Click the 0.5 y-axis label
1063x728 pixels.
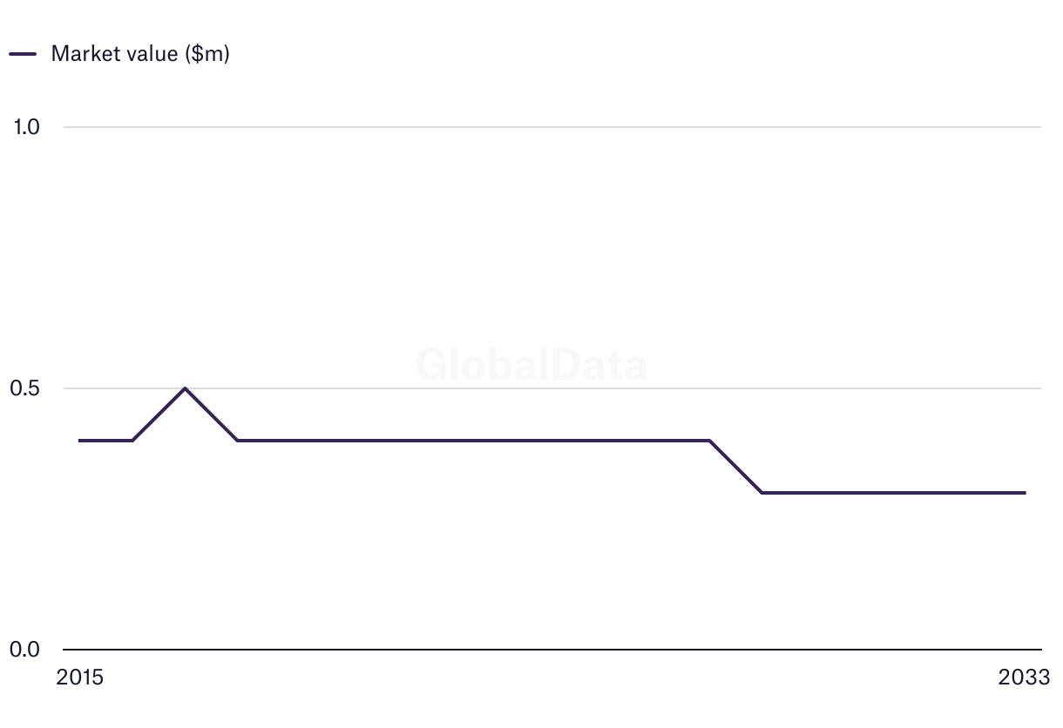(x=27, y=388)
